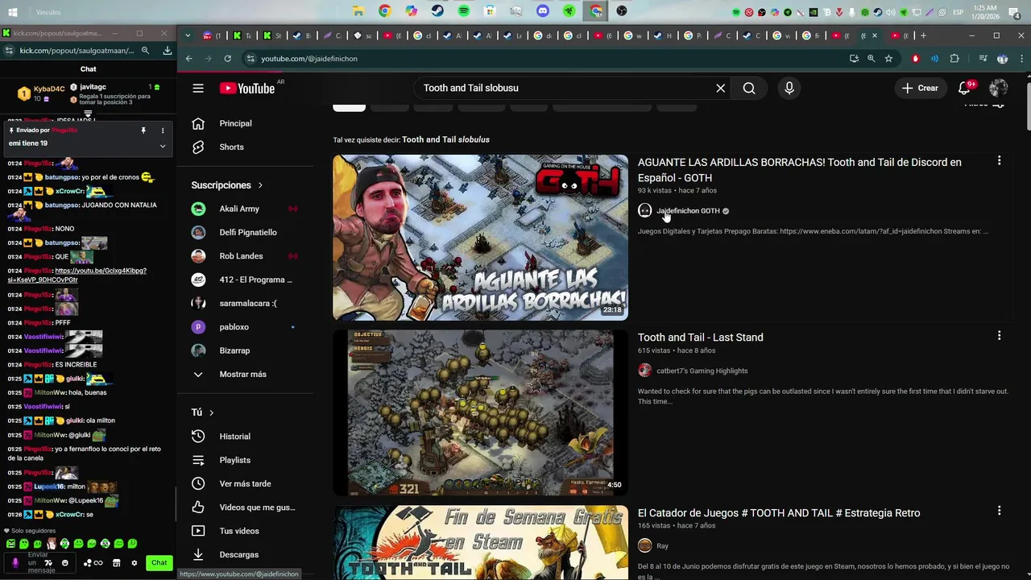Open YouTube notifications bell
The image size is (1031, 580).
(965, 88)
